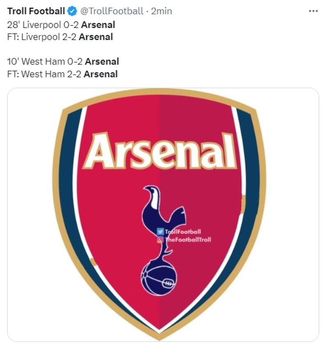Click the Instagram watermark icon

160,240
